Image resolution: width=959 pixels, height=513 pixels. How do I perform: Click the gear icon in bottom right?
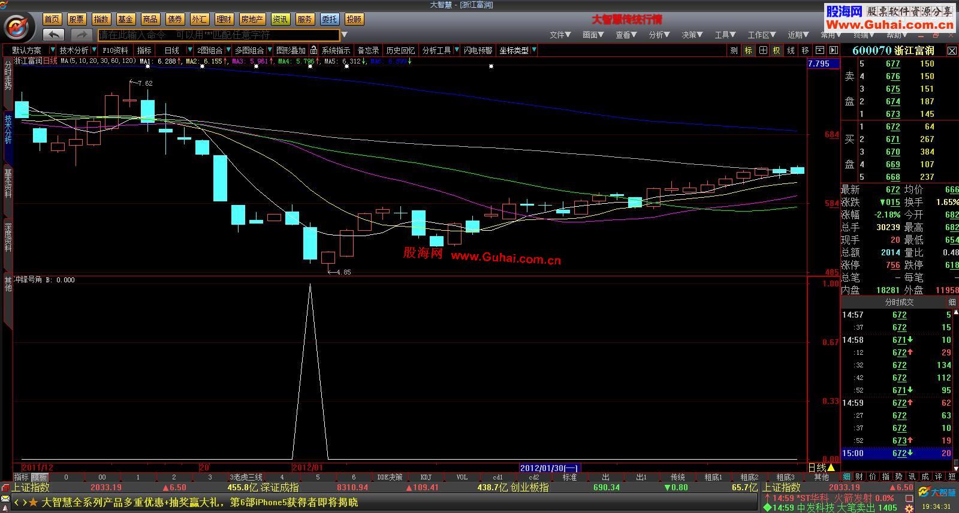909,508
